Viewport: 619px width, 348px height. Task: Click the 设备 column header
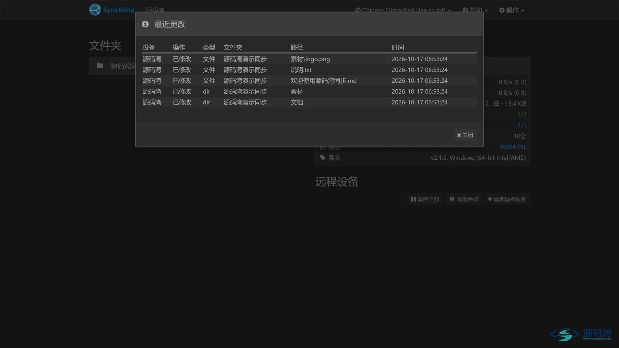[x=149, y=48]
